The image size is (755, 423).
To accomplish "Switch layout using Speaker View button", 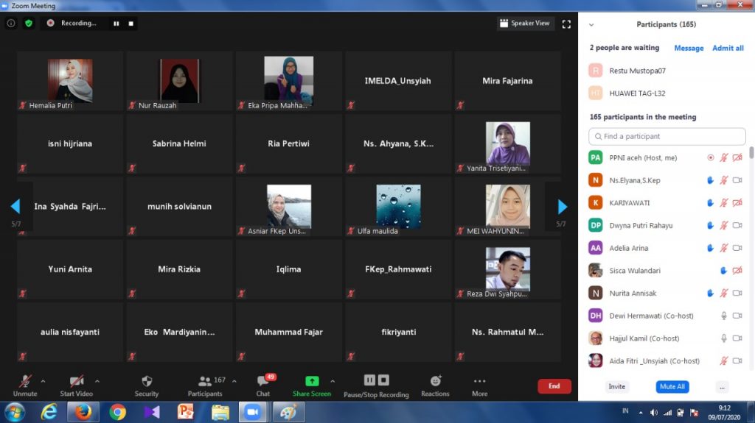I will (525, 24).
